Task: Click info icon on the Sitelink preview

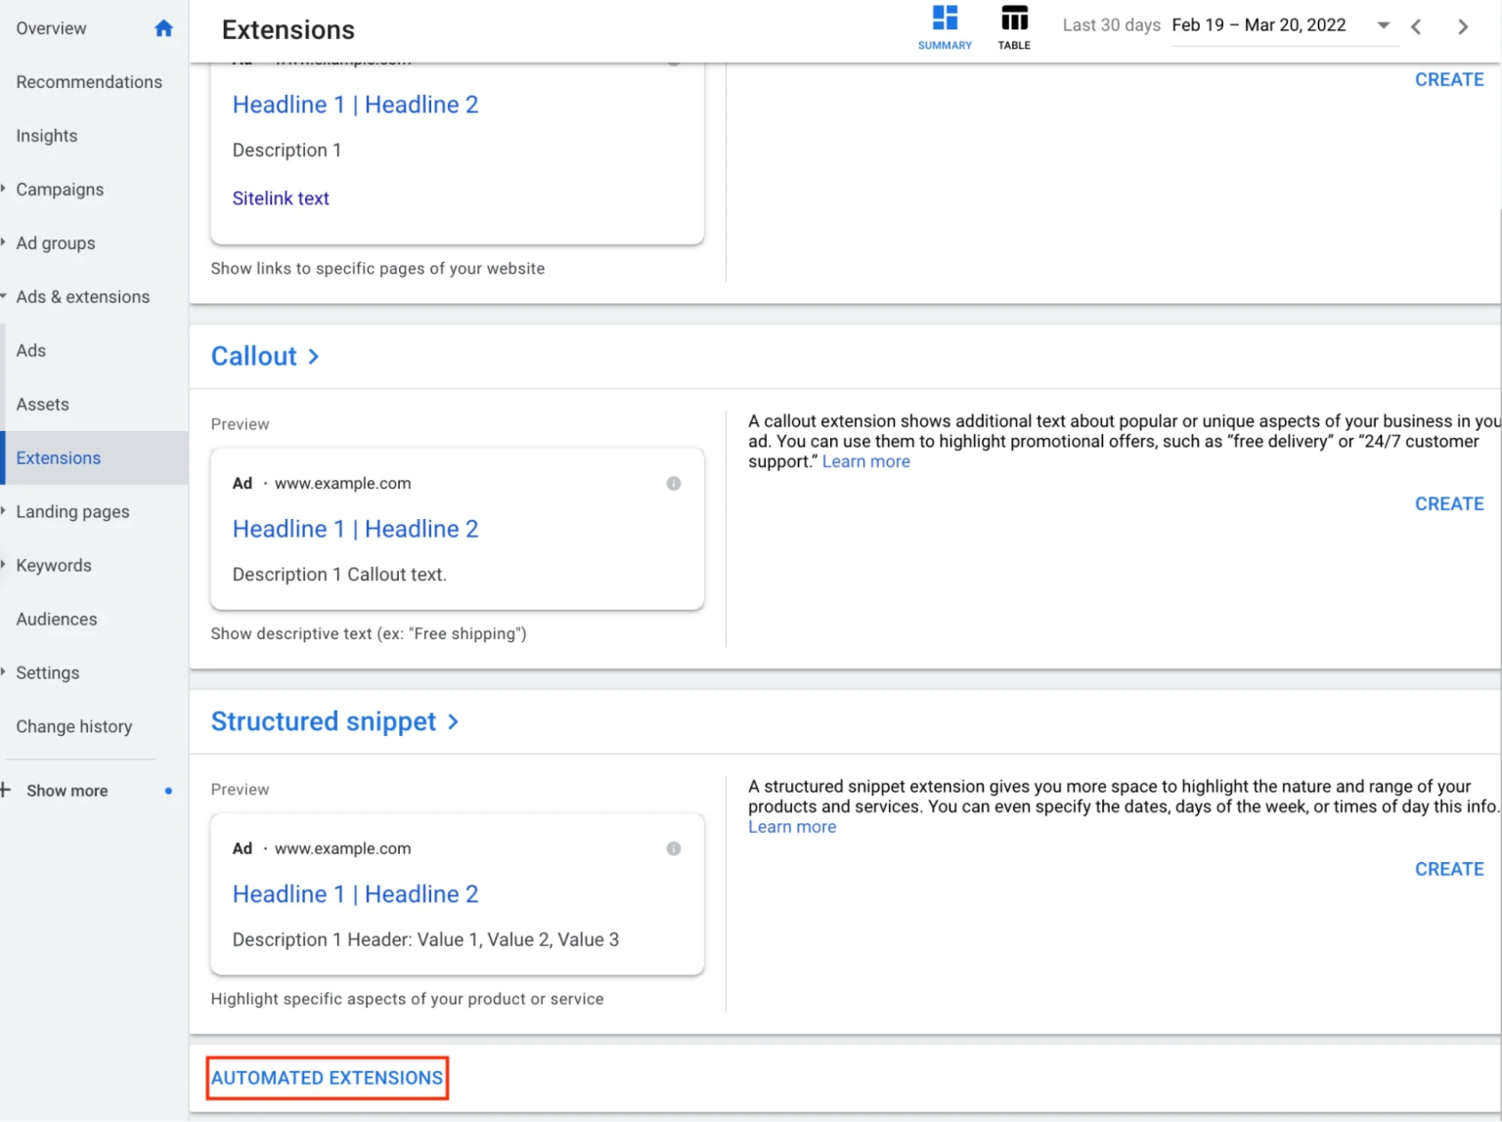Action: click(674, 59)
